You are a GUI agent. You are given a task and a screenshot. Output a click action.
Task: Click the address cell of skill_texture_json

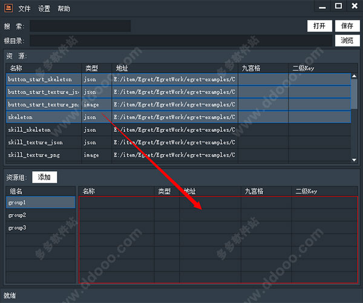(x=175, y=142)
